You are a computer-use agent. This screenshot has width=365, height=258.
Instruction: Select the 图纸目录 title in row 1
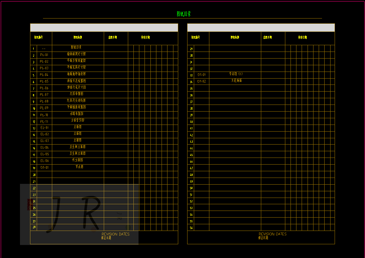click(76, 47)
